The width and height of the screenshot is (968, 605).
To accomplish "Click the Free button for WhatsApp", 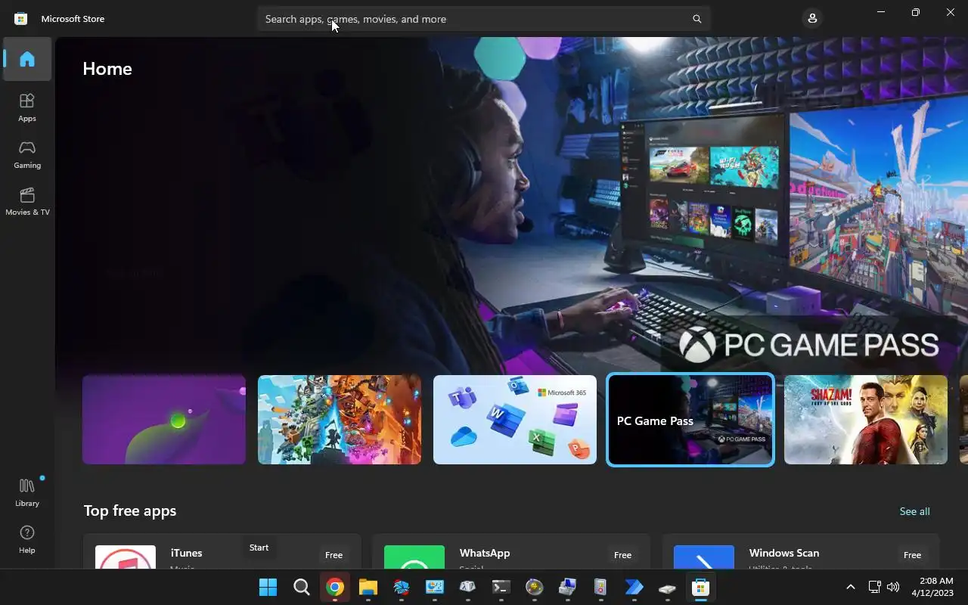I will (x=622, y=555).
